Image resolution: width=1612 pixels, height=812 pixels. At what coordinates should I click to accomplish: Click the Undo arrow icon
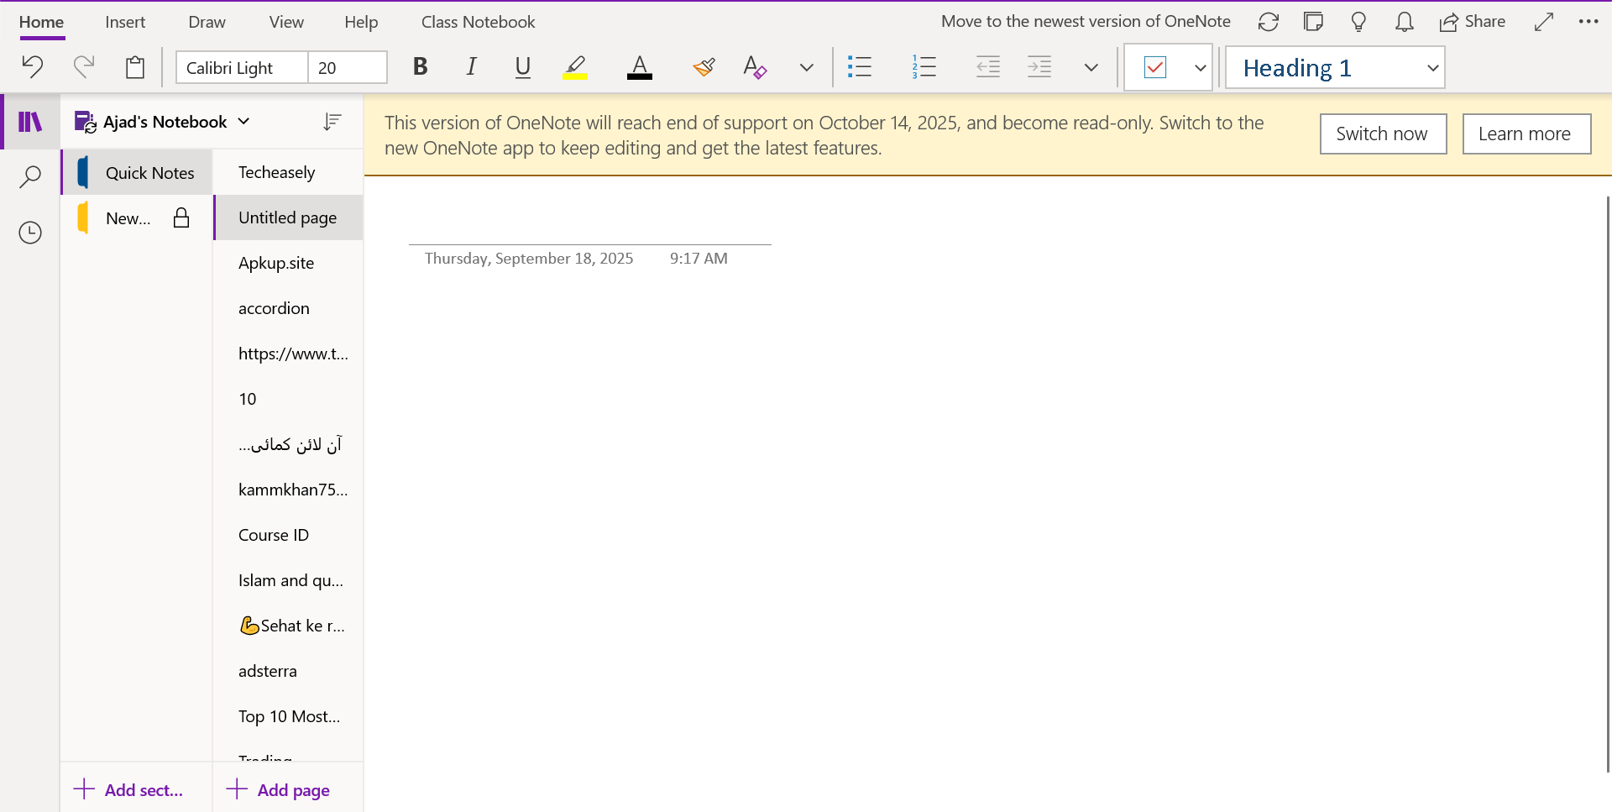32,66
